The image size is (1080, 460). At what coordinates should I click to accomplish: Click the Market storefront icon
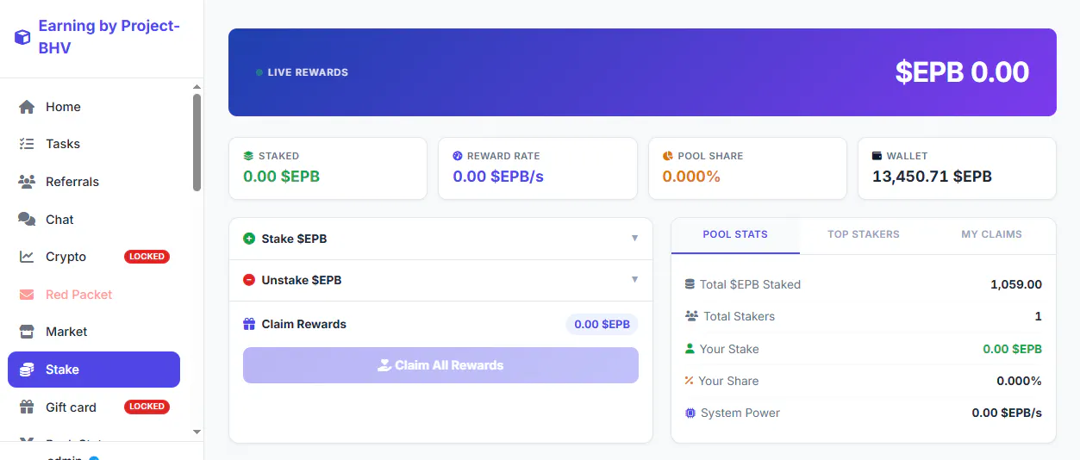coord(27,332)
